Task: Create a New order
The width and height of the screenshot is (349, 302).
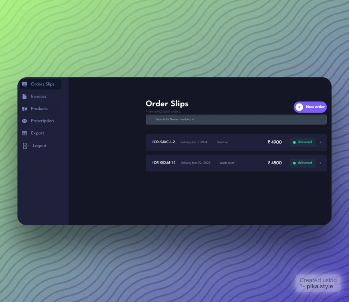Action: click(310, 107)
